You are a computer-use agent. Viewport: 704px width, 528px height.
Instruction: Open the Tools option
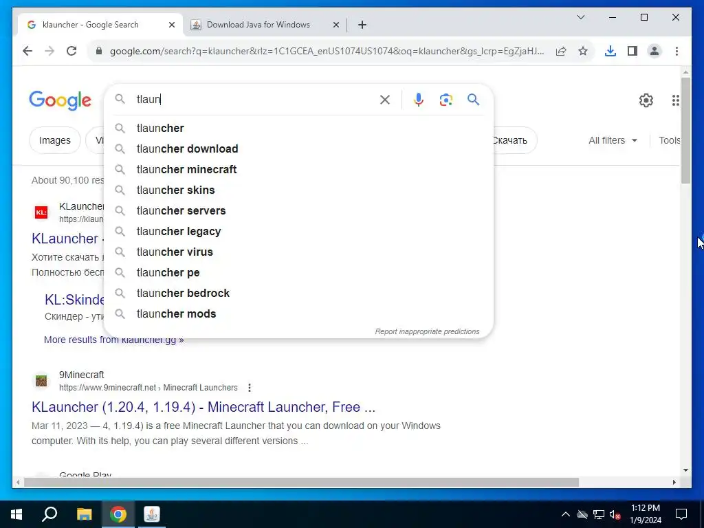[669, 140]
